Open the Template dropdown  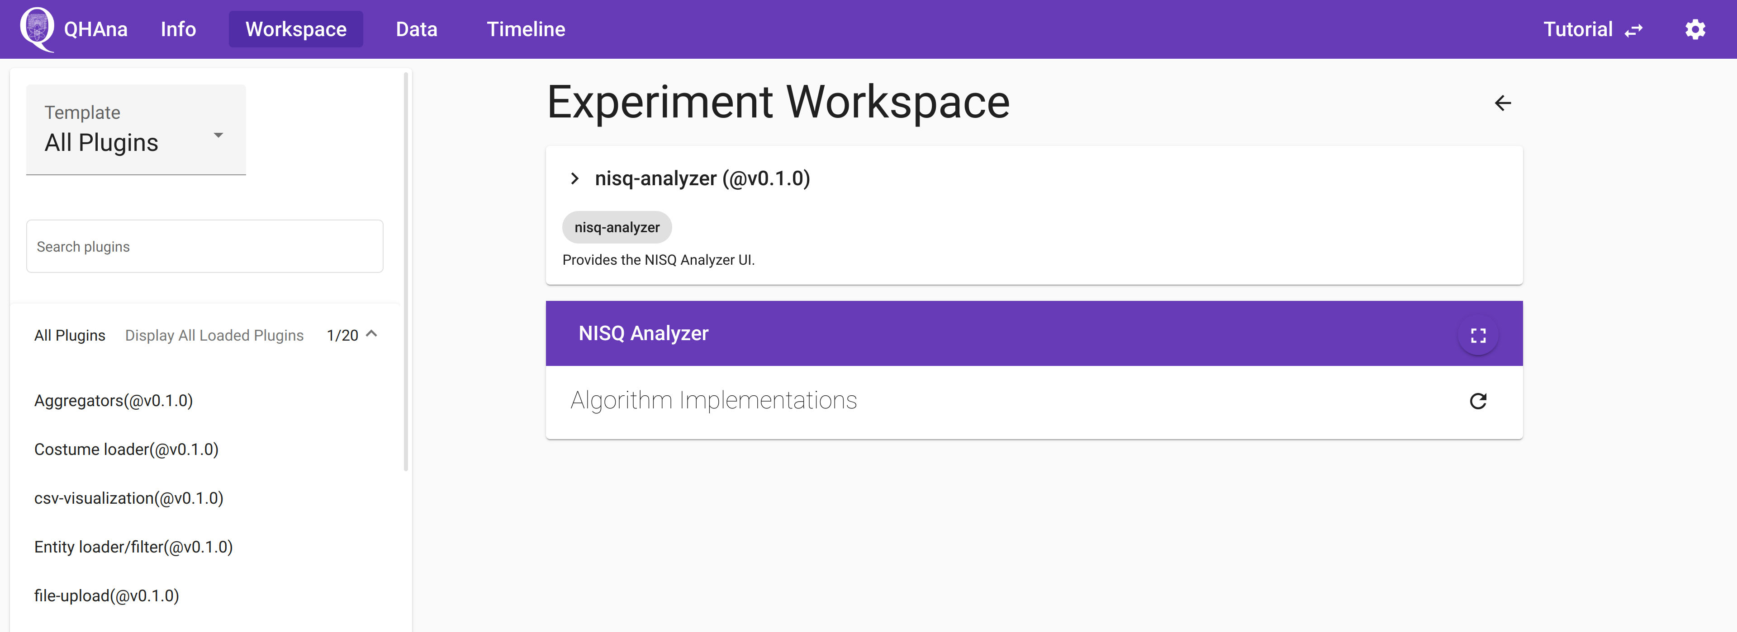(x=136, y=129)
